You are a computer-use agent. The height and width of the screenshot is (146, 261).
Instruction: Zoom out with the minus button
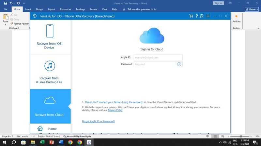tap(229, 136)
